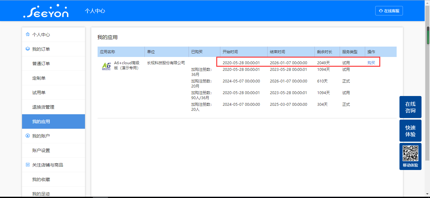Open 关注店铺与商品 in the sidebar
The height and width of the screenshot is (198, 430).
(54, 165)
